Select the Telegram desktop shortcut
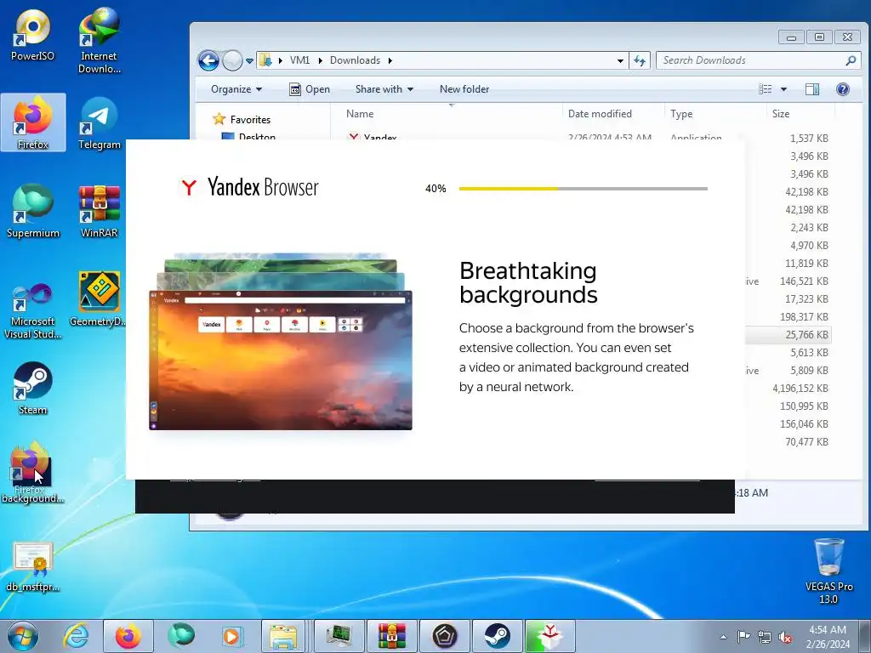 coord(100,123)
